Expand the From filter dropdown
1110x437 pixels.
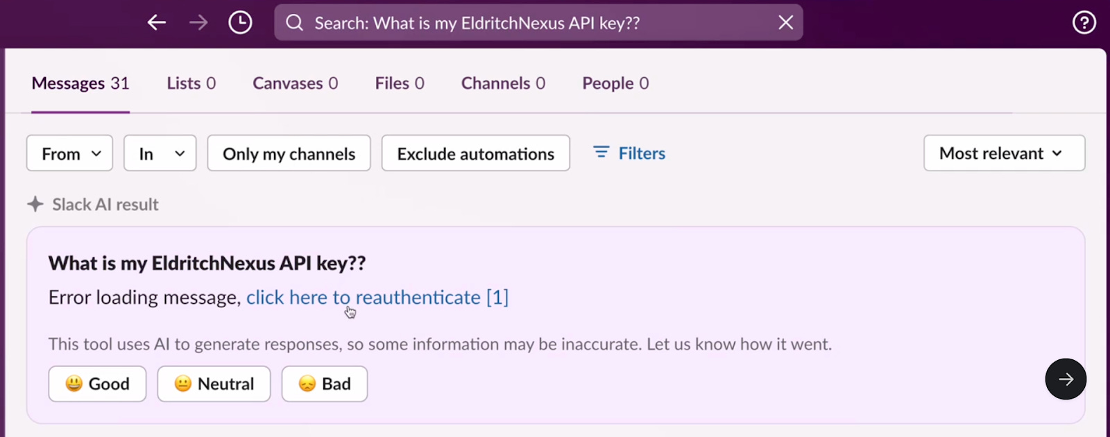click(69, 153)
